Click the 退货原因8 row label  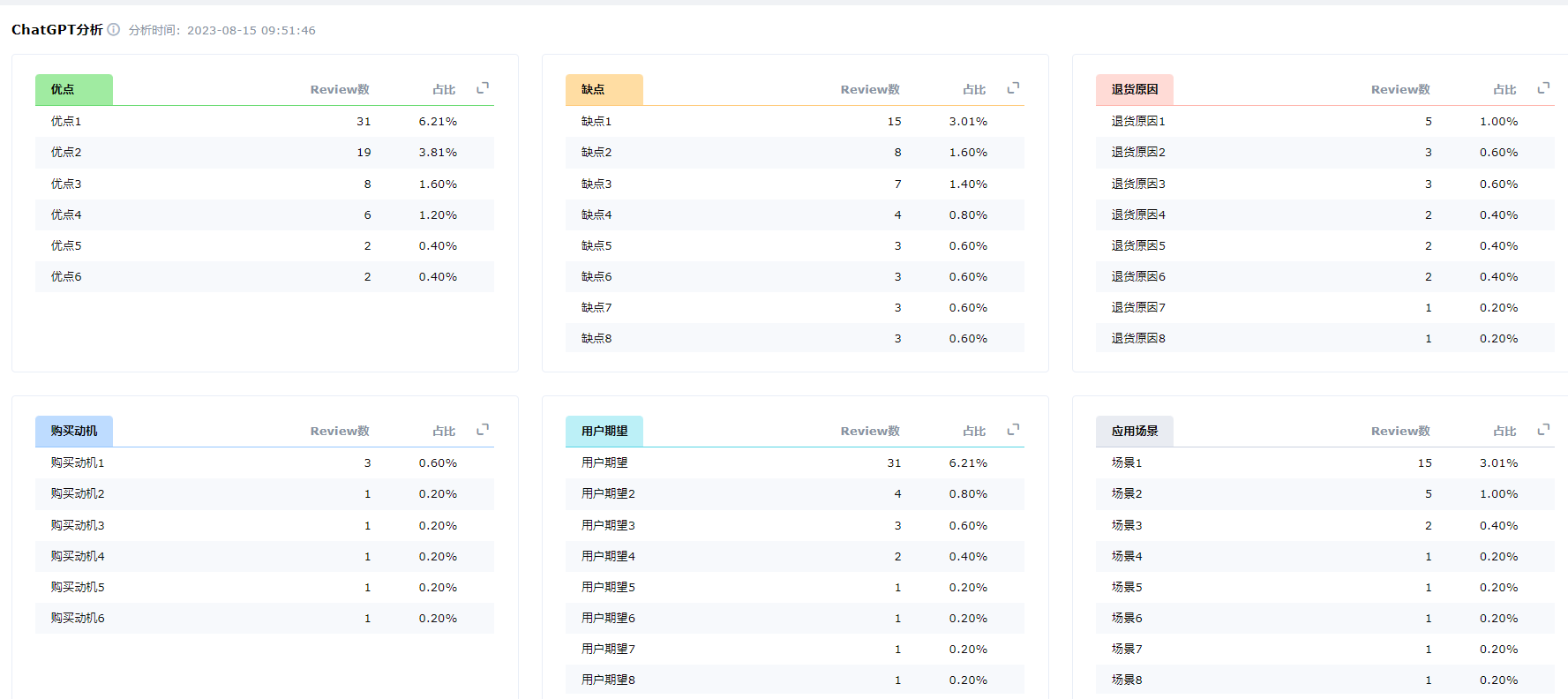(x=1138, y=339)
